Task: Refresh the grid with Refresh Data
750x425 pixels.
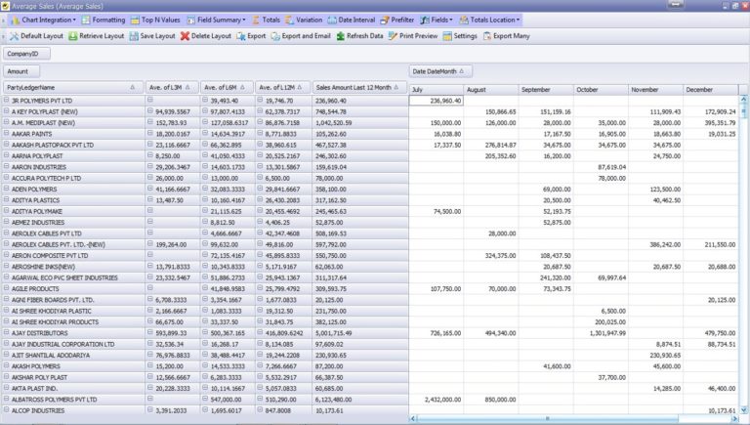Action: tap(340, 36)
